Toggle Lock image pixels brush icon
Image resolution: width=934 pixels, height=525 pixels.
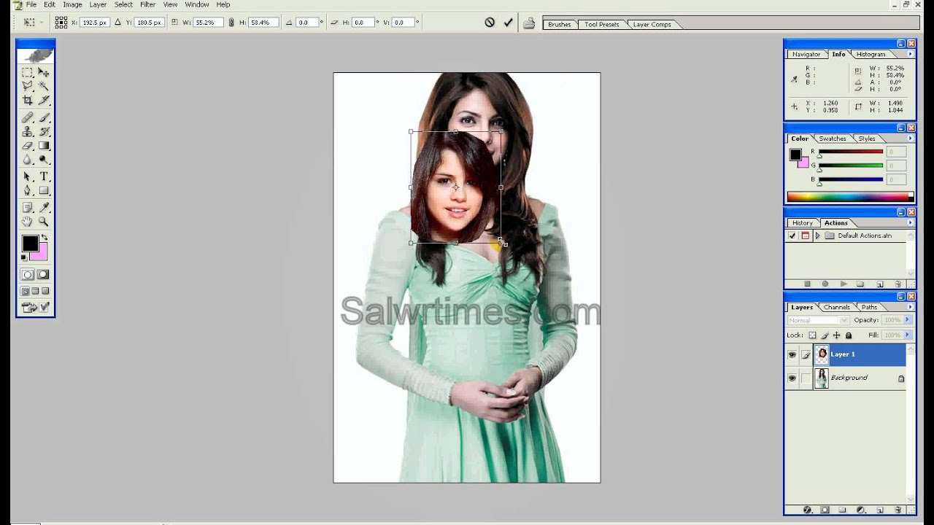825,335
